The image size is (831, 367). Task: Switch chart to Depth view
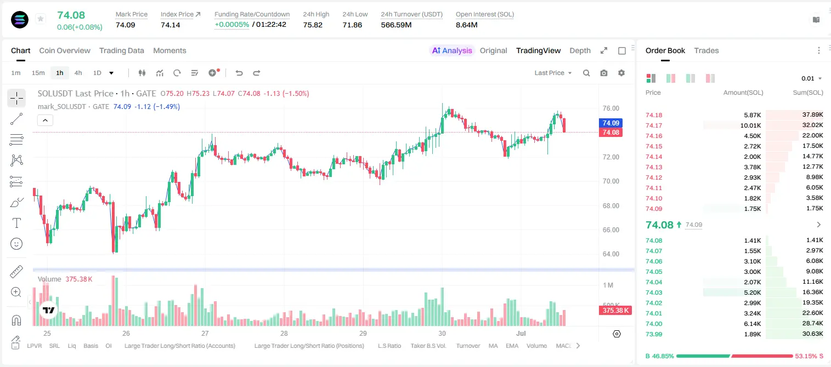(x=580, y=50)
